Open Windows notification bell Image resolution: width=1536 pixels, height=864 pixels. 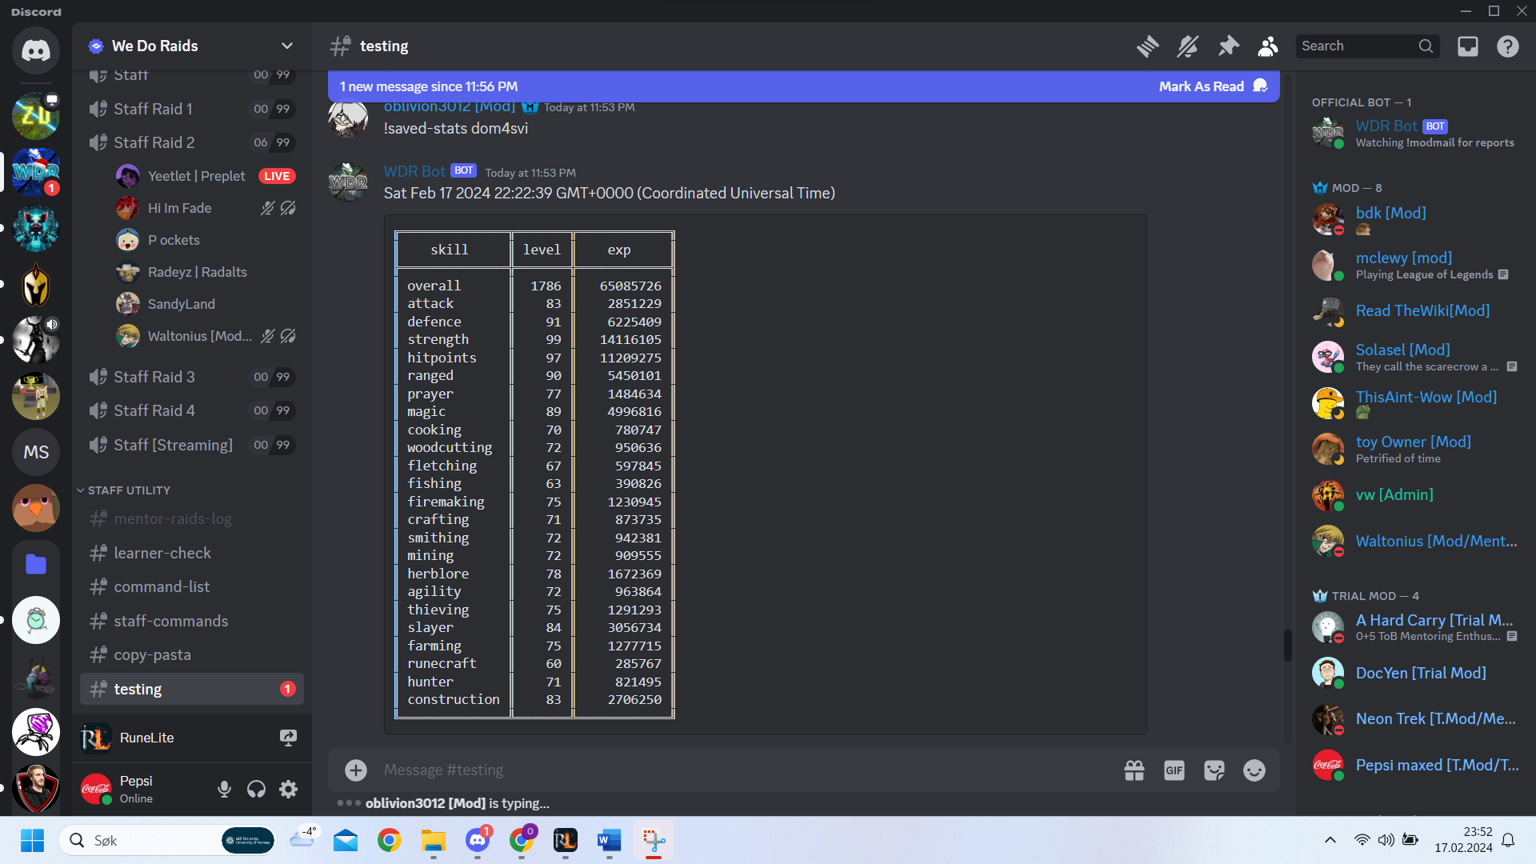[x=1508, y=840]
